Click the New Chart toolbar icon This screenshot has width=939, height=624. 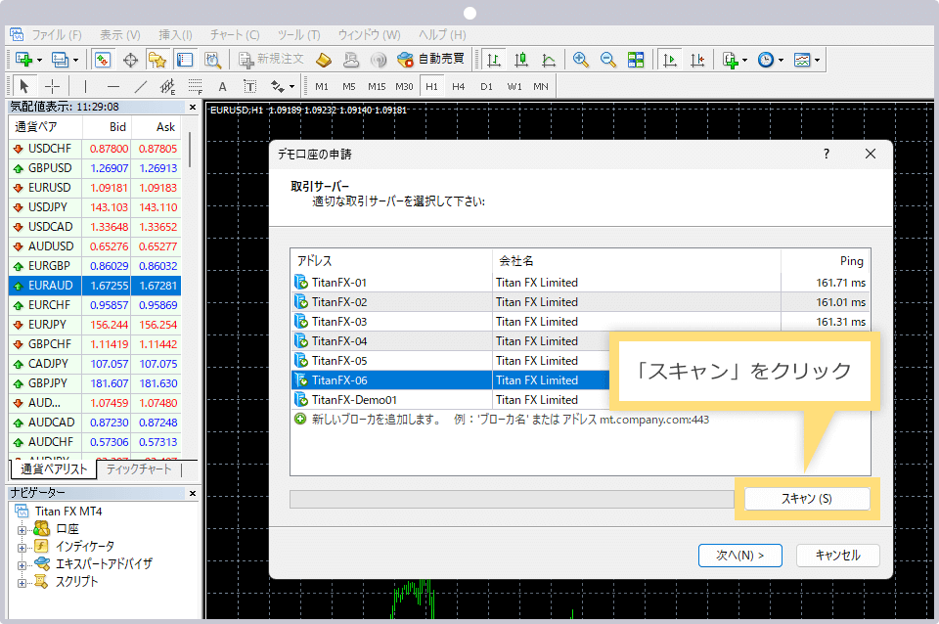23,60
